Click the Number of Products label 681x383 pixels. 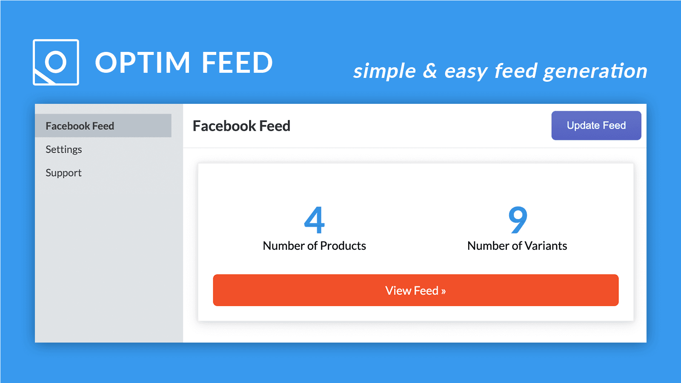click(314, 246)
